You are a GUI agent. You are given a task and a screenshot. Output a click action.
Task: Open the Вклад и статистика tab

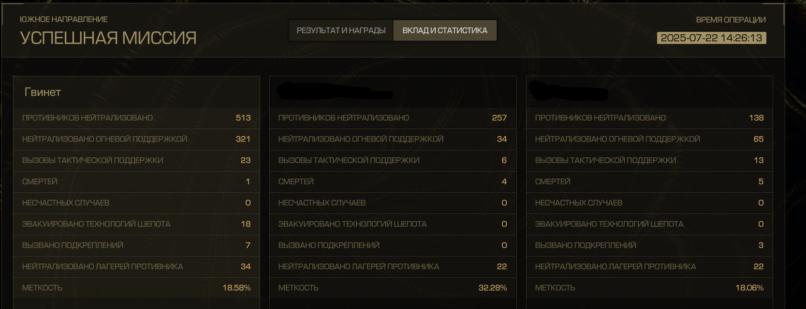tap(445, 30)
